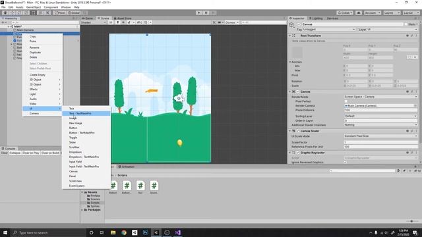Switch to the Lighting tab

click(x=316, y=18)
